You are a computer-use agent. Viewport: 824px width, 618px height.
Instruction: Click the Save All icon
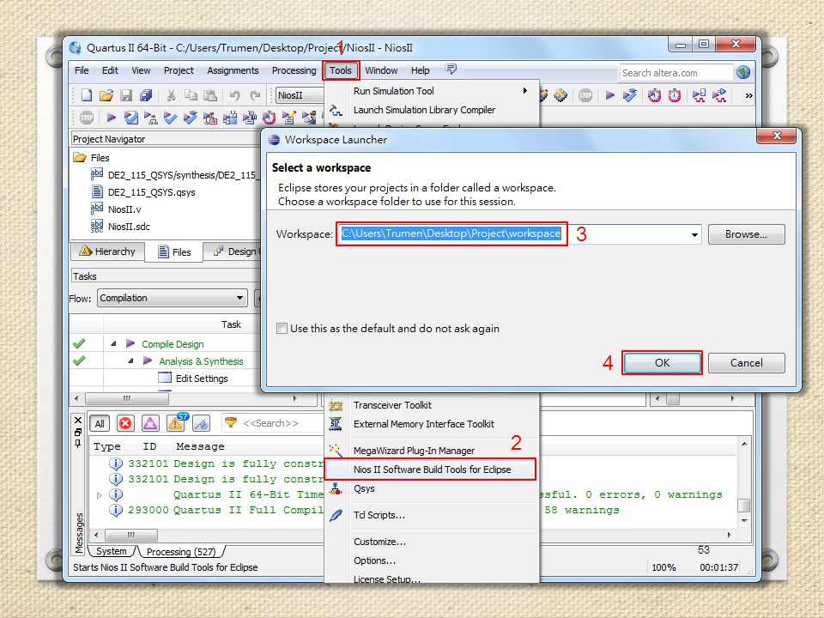[146, 95]
